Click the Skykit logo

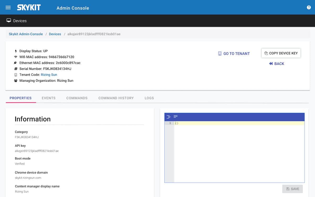point(29,8)
